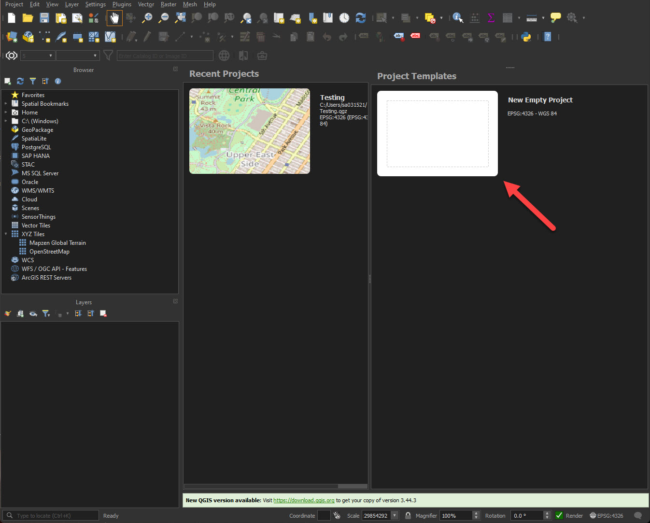This screenshot has width=650, height=523.
Task: Toggle manage map themes eye icon in Layers
Action: coord(33,314)
